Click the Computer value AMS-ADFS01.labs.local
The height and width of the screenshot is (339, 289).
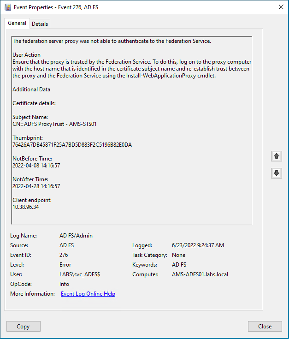[200, 274]
